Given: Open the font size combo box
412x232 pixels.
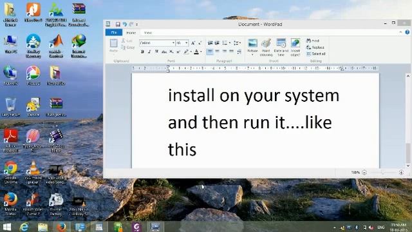Looking at the screenshot, I should coord(182,43).
